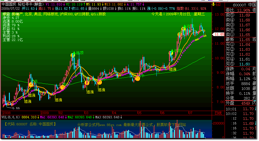Click the 6.66 lowest price annotation
Image resolution: width=259 pixels, height=141 pixels.
[x=16, y=108]
